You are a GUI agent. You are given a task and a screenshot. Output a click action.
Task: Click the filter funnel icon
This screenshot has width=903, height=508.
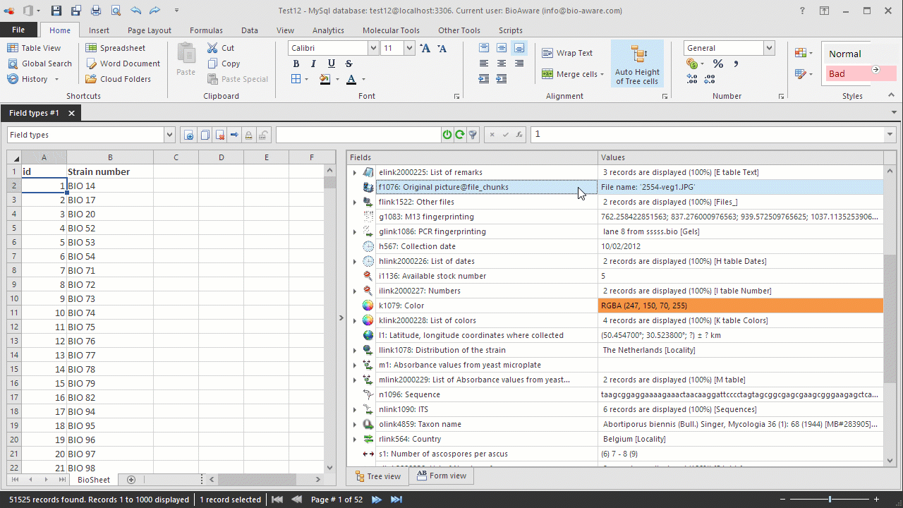[473, 135]
